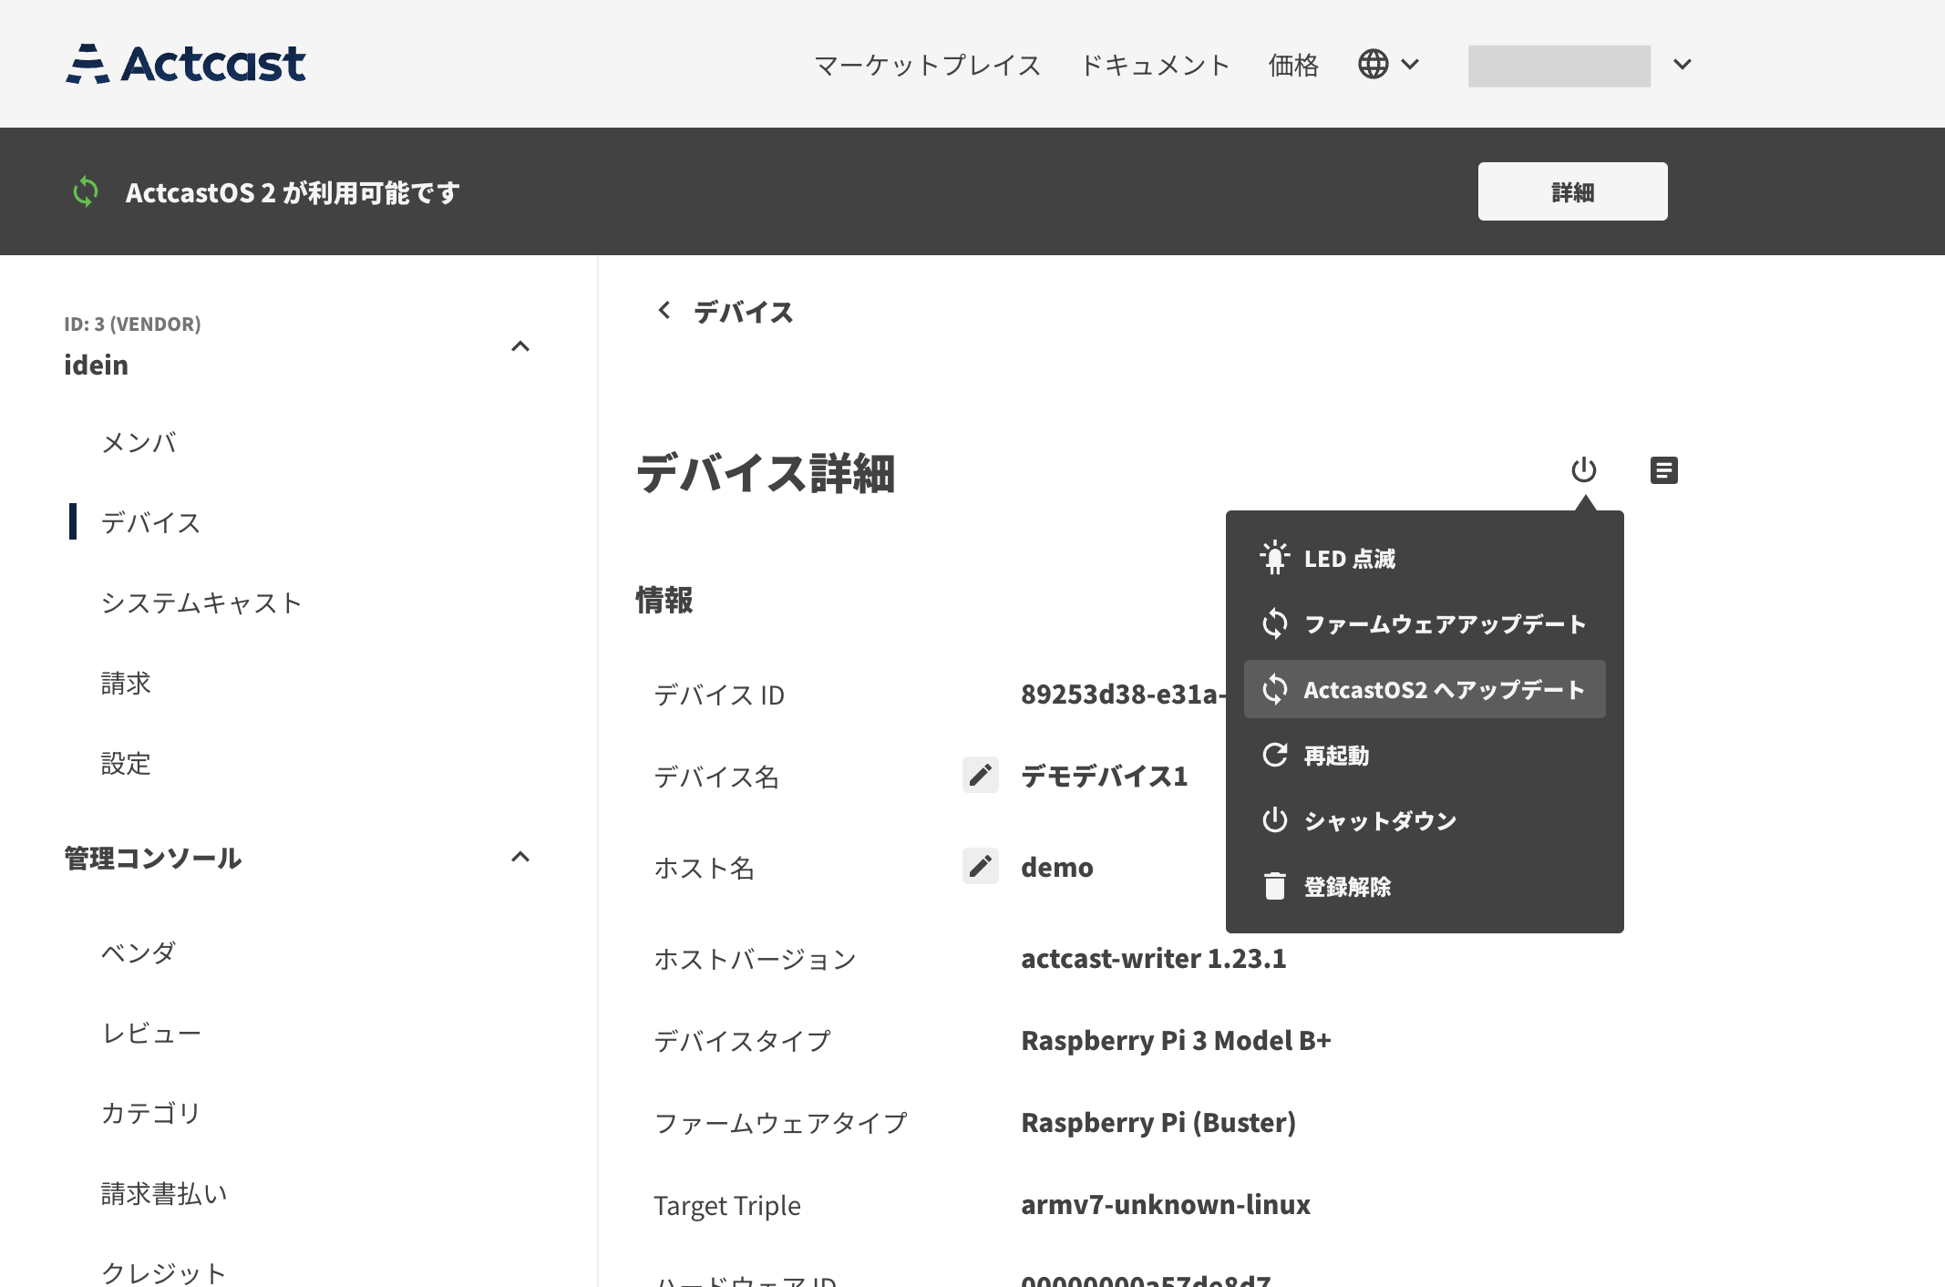The height and width of the screenshot is (1287, 1945).
Task: Open the power actions icon beside デバイス詳細
Action: coord(1583,470)
